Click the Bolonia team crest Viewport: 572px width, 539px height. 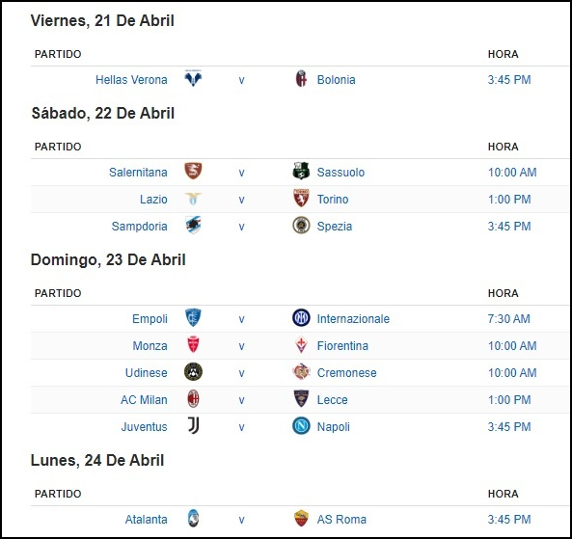[301, 78]
